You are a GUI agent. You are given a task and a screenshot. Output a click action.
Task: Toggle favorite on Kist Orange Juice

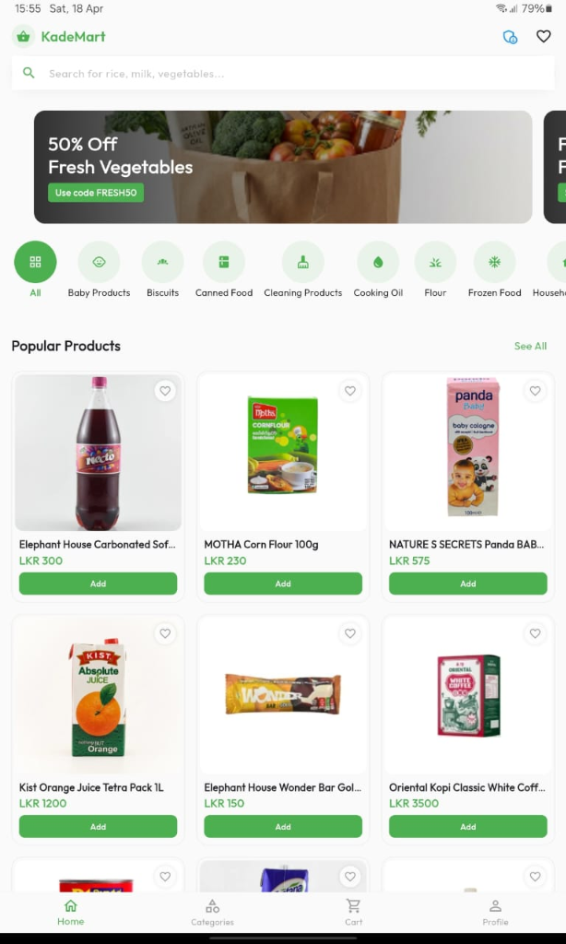tap(165, 633)
